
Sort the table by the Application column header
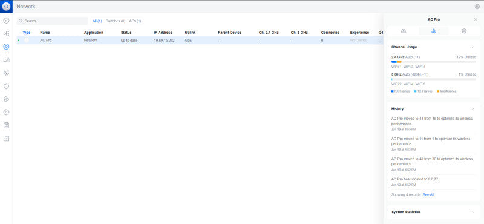pyautogui.click(x=94, y=33)
